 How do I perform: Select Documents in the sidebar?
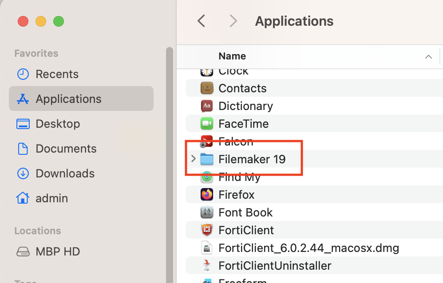66,149
